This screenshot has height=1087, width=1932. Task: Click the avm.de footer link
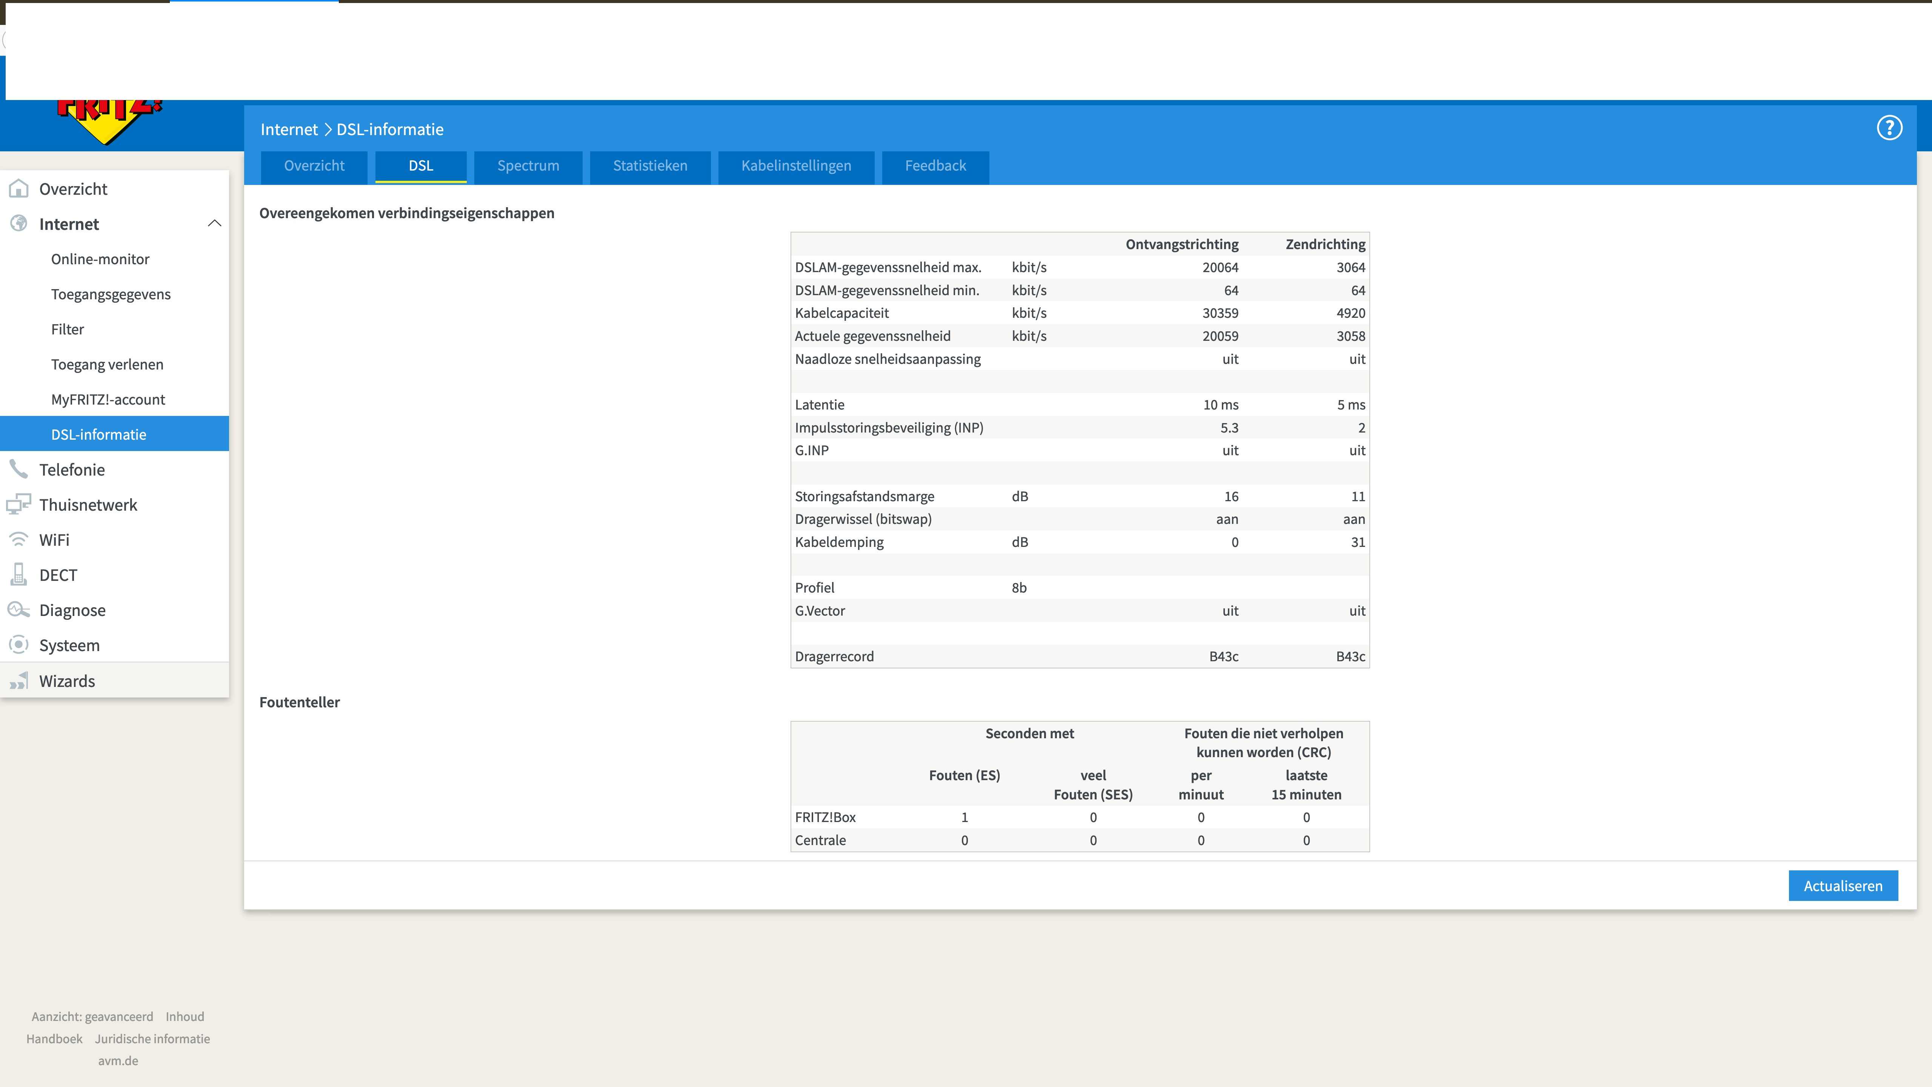[118, 1060]
